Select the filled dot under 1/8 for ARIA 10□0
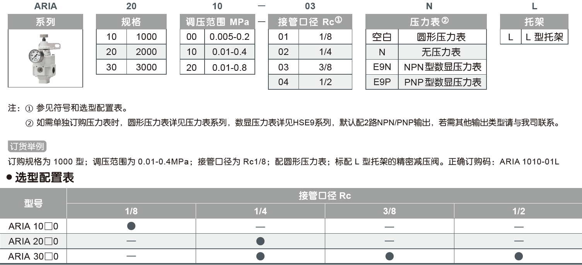 pos(130,226)
